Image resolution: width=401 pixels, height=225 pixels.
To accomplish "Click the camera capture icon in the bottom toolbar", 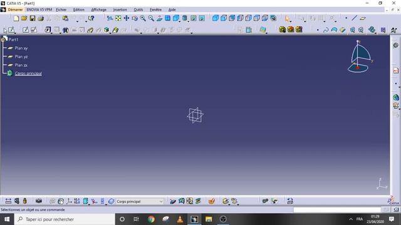I will [39, 201].
